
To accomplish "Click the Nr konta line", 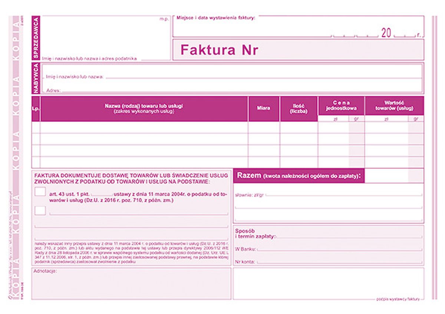I will tap(339, 261).
